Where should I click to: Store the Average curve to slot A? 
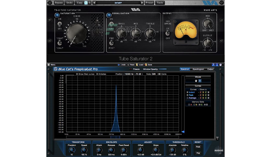pos(201,98)
